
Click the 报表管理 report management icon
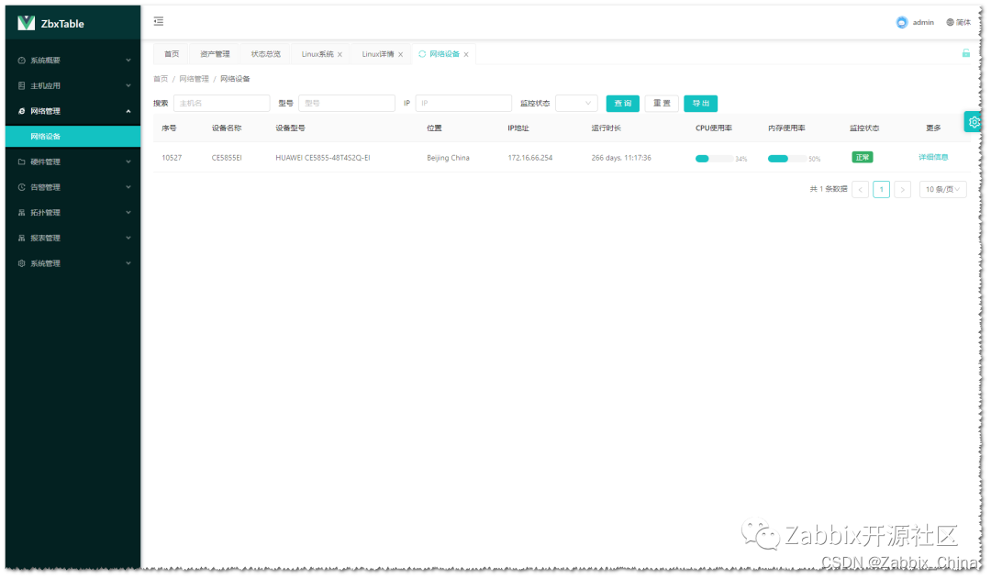20,238
